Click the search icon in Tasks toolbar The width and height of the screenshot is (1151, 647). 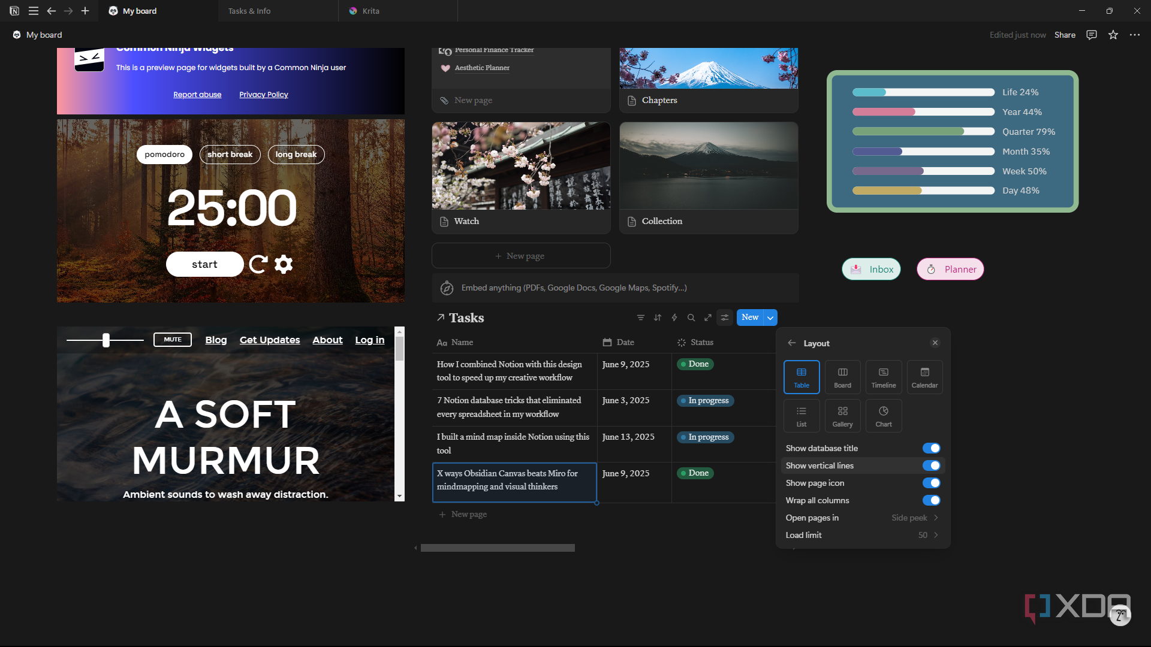(x=691, y=318)
